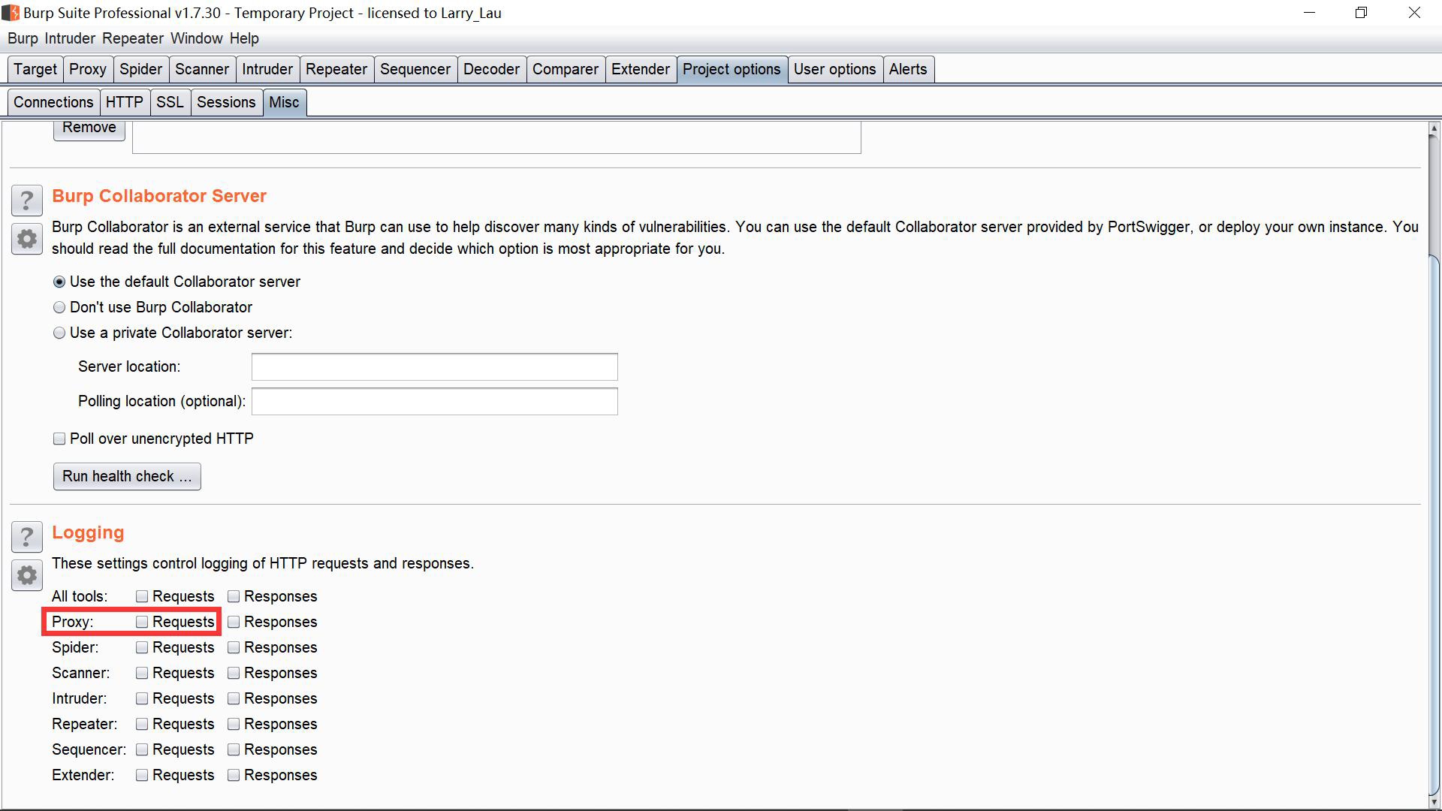Image resolution: width=1442 pixels, height=811 pixels.
Task: Click scrollbar down arrow at bottom right
Action: [x=1434, y=800]
